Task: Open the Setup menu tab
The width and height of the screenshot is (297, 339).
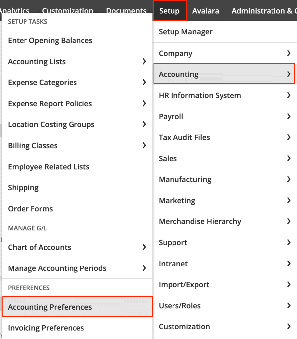Action: (x=170, y=11)
